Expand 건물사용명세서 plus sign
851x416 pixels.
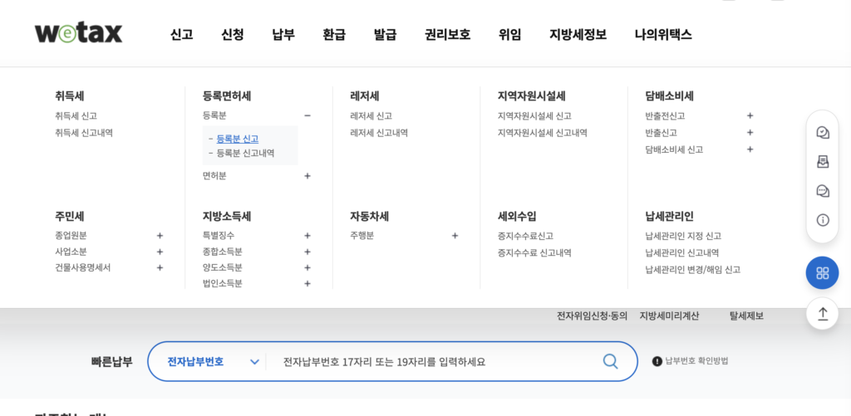(160, 267)
